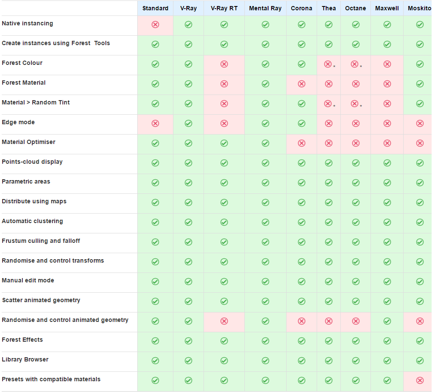Click Parametric areas check icon under Standard
This screenshot has width=432, height=392.
coord(155,183)
